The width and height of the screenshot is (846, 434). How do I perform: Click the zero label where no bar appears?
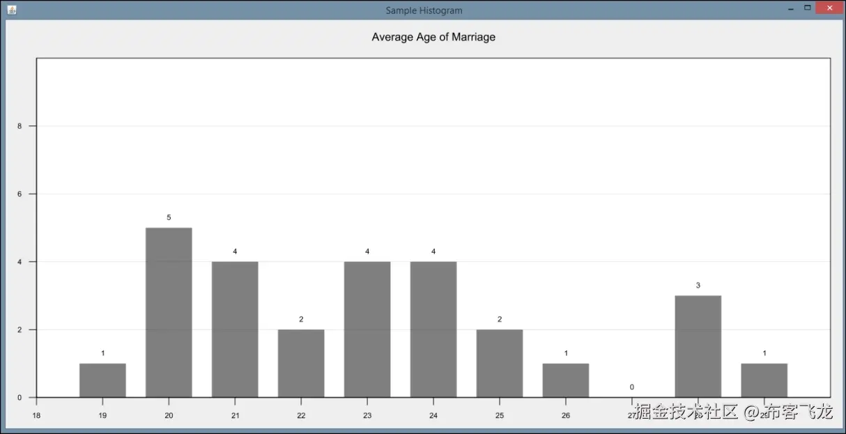point(631,387)
